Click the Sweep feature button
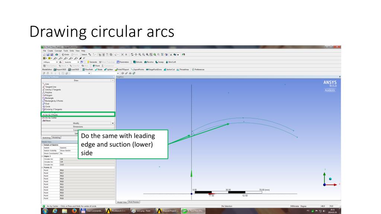Screen dimensions: 381x214 [160, 62]
